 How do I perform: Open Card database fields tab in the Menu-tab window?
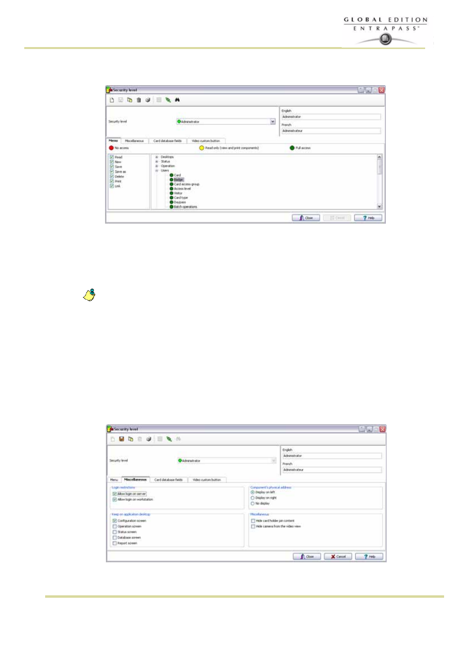pyautogui.click(x=167, y=141)
